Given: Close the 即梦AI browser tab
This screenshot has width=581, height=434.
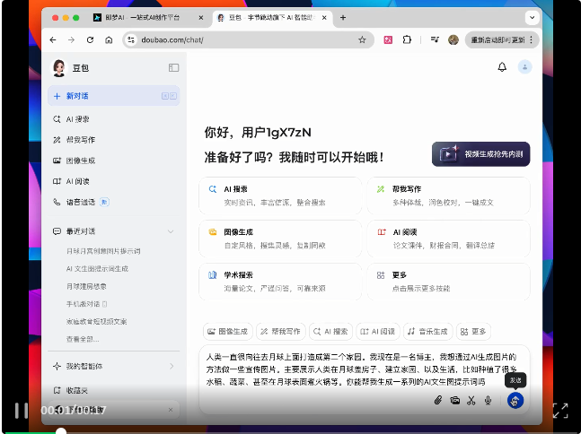Looking at the screenshot, I should [x=201, y=17].
